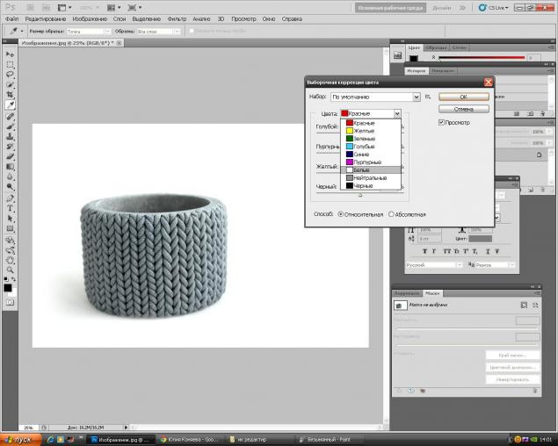Open the Фильтр menu
Screen dimensions: 558x446
[x=177, y=18]
